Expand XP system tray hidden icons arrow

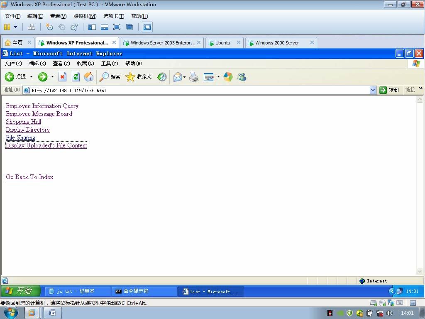pos(392,291)
